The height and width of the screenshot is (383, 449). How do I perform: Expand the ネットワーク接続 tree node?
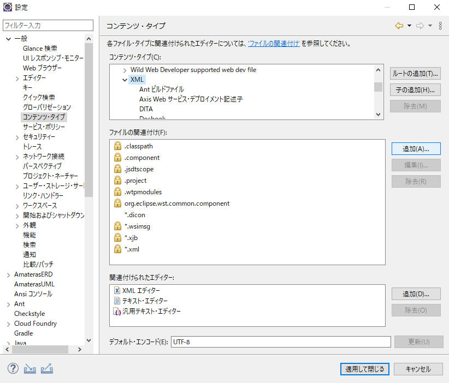point(17,157)
